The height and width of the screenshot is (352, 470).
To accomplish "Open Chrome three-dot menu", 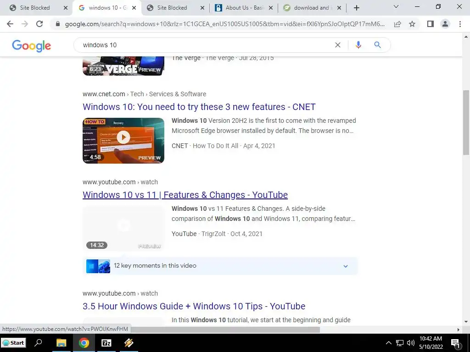I will tap(460, 24).
